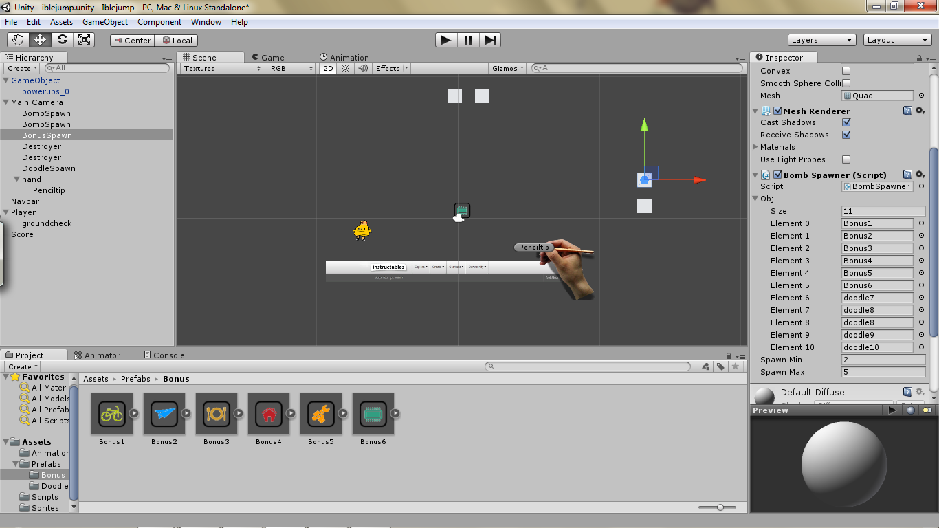Open object picker for Element 0
Viewport: 939px width, 528px height.
point(921,223)
